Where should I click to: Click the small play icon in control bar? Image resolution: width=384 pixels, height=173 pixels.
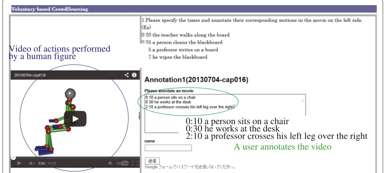[19, 163]
